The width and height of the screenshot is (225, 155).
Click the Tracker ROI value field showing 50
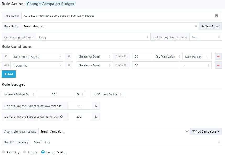coord(156,65)
